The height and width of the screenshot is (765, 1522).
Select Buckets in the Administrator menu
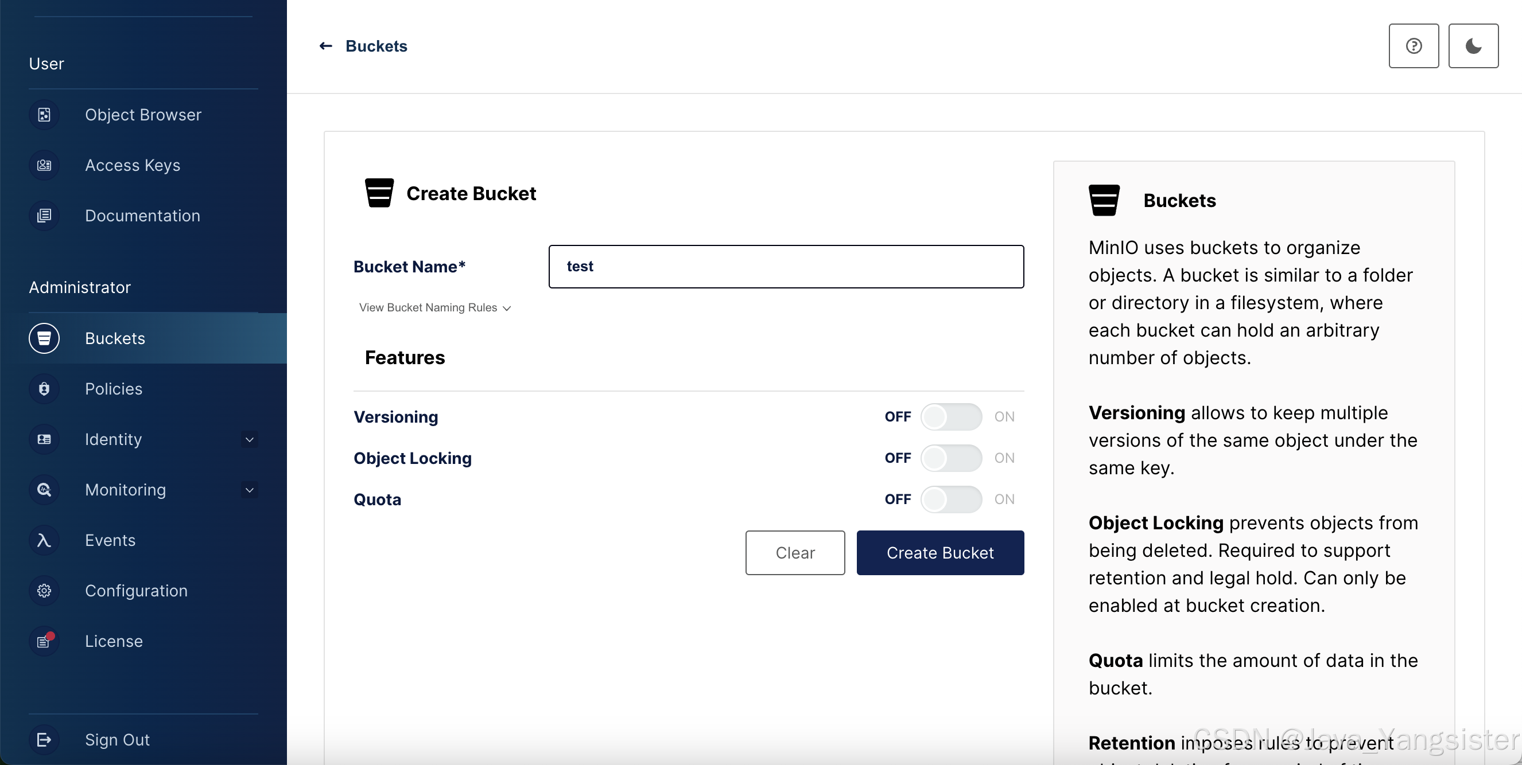click(115, 338)
